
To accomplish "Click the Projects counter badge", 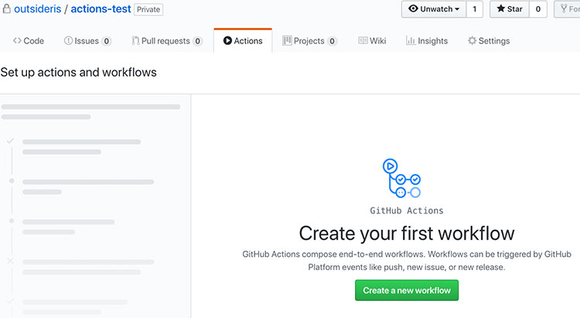I will pos(333,41).
